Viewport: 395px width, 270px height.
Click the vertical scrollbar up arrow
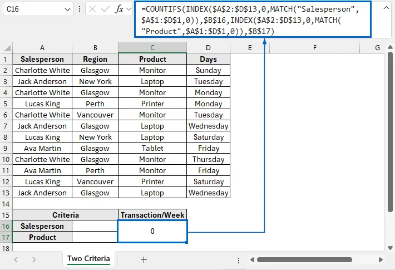click(x=390, y=47)
